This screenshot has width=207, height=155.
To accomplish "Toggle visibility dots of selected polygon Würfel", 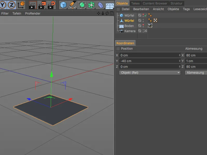I will pos(143,20).
